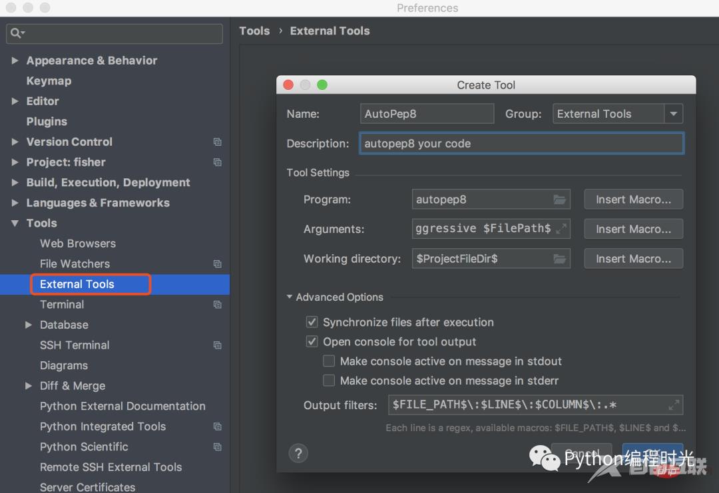Click the copy-settings icon beside Version Control
The image size is (719, 493).
click(x=217, y=142)
